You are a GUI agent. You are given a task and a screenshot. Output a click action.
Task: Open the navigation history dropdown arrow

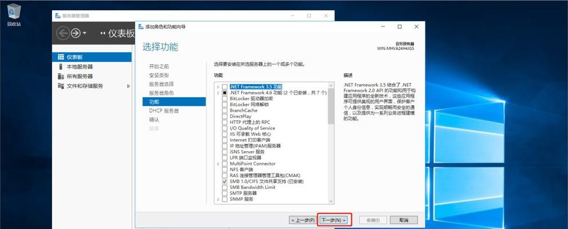tap(84, 33)
